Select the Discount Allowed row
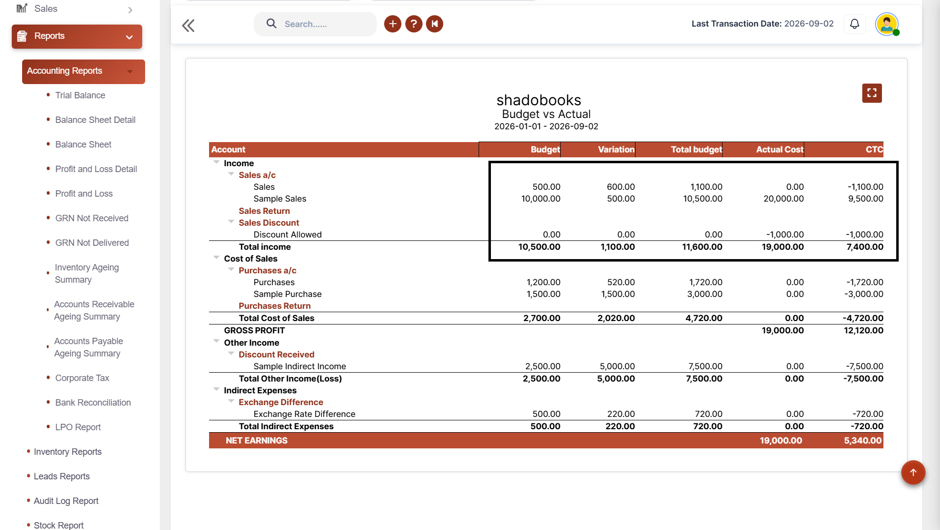The image size is (940, 530). pos(546,235)
